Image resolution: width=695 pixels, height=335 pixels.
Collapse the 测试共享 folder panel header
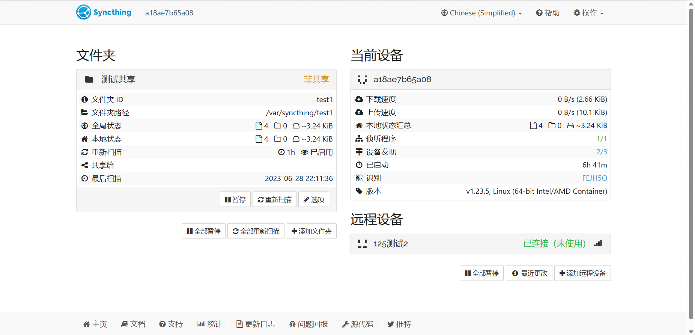point(206,80)
